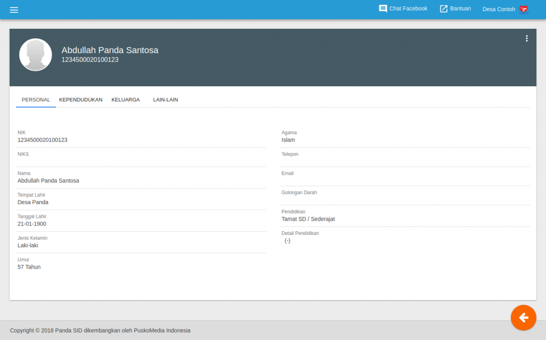Switch to the Kependudukan tab
This screenshot has height=340, width=546.
coord(81,100)
